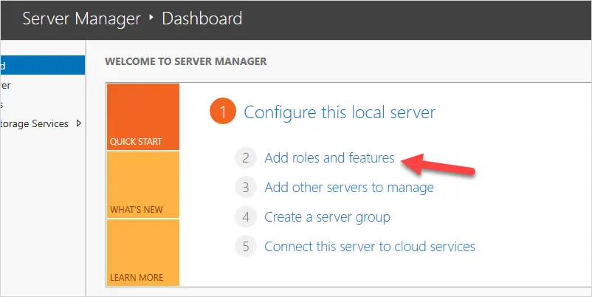
Task: Switch to the WHAT'S NEW tile
Action: 143,185
